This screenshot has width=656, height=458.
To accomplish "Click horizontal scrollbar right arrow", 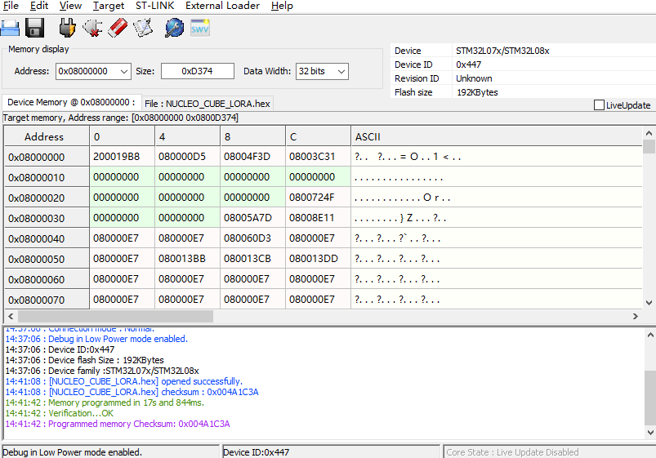I will [635, 316].
